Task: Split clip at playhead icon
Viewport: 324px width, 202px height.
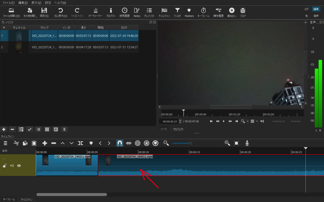Action: [x=81, y=143]
